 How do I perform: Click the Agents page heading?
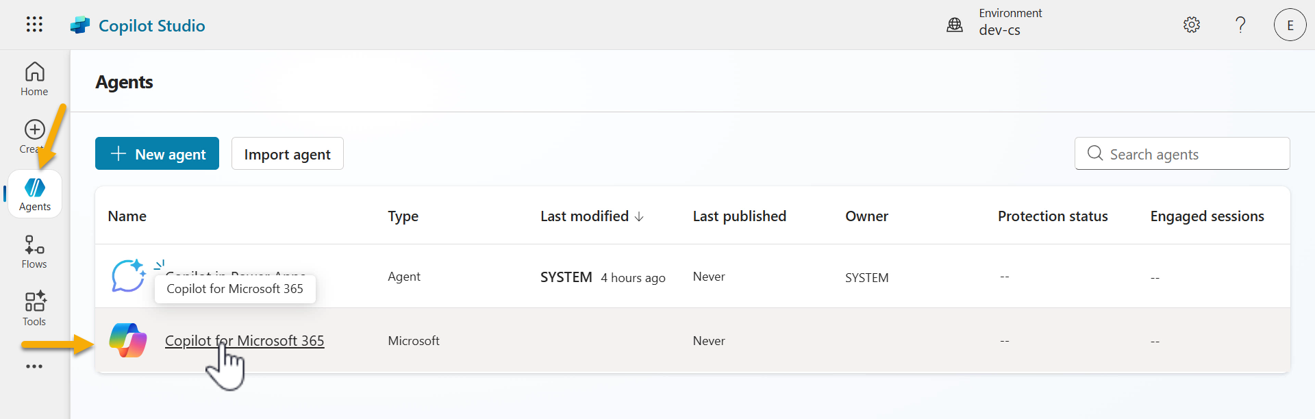point(124,82)
